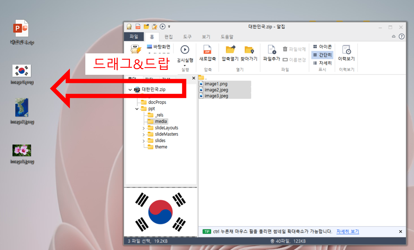414x250 pixels.
Task: Click the extract folder icon in quick access bar
Action: (x=146, y=26)
